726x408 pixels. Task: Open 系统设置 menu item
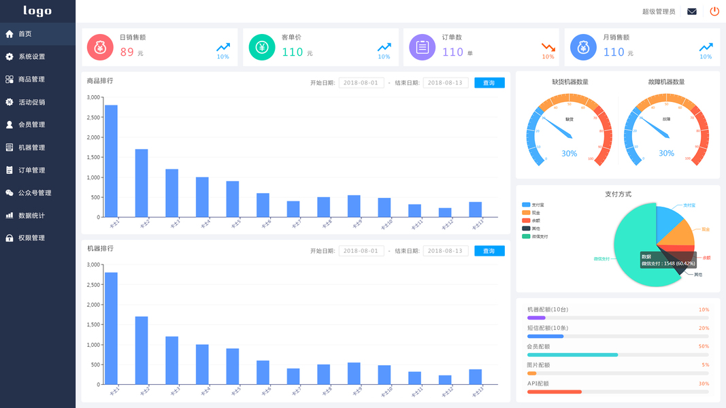37,56
